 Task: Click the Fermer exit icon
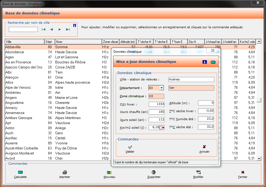coord(243,172)
